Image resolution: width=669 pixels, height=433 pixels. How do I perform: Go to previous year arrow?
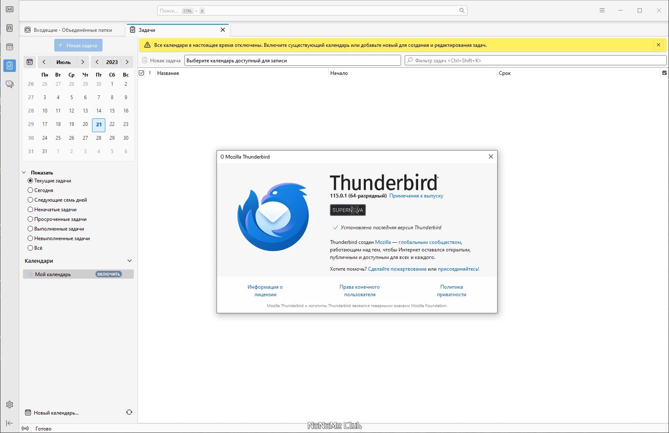tap(97, 62)
